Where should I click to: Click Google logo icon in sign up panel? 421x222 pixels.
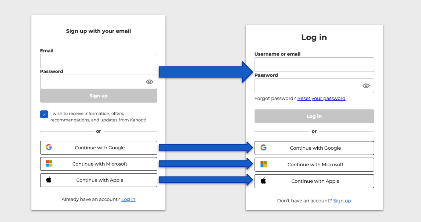49,147
